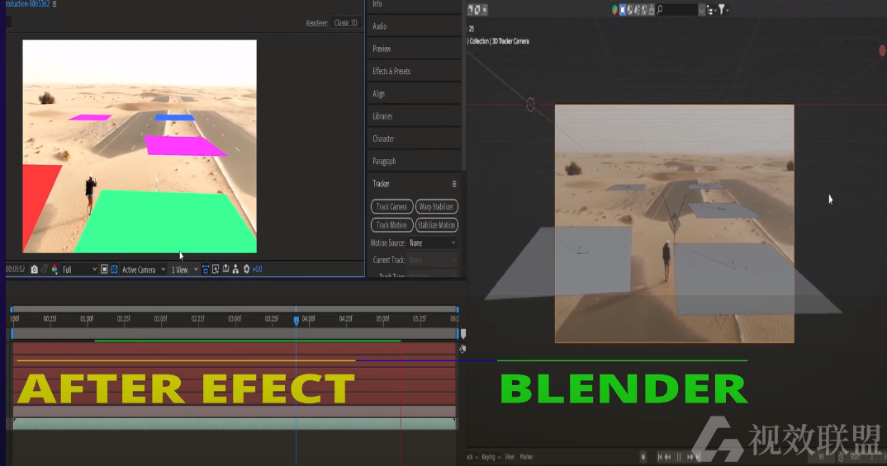887x466 pixels.
Task: Click the composition flowchart icon
Action: 235,270
